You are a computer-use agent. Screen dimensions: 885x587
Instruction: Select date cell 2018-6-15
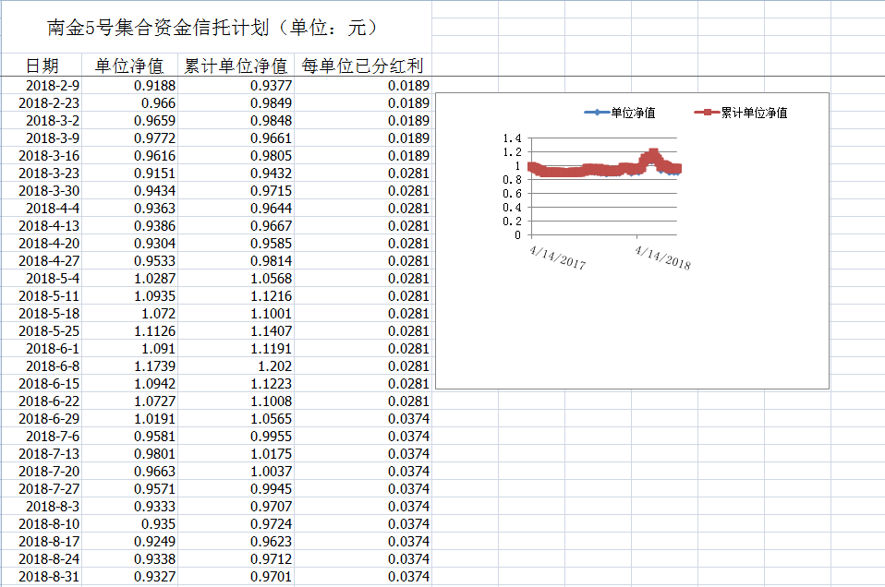click(42, 383)
